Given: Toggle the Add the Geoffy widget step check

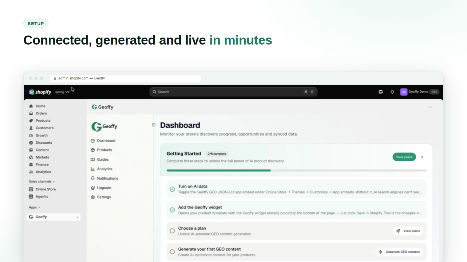Looking at the screenshot, I should pos(172,210).
